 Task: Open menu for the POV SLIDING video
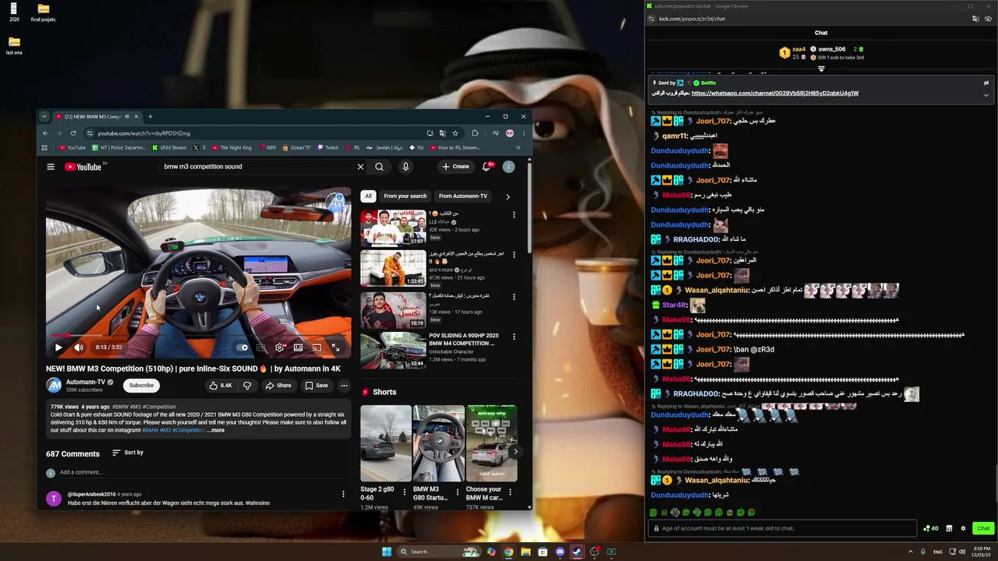514,337
